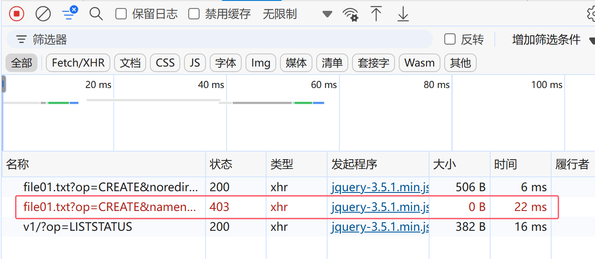This screenshot has height=259, width=595.
Task: Import HAR file upload arrow
Action: 376,14
